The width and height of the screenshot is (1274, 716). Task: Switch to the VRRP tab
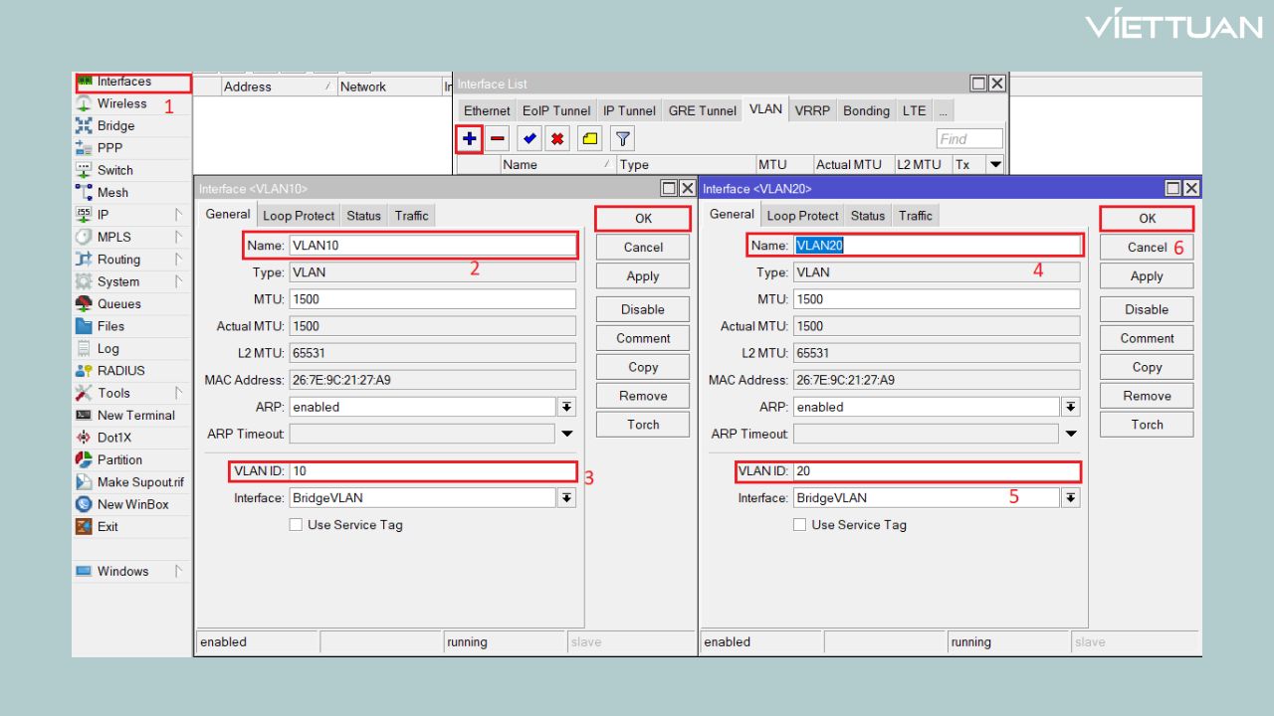point(812,110)
